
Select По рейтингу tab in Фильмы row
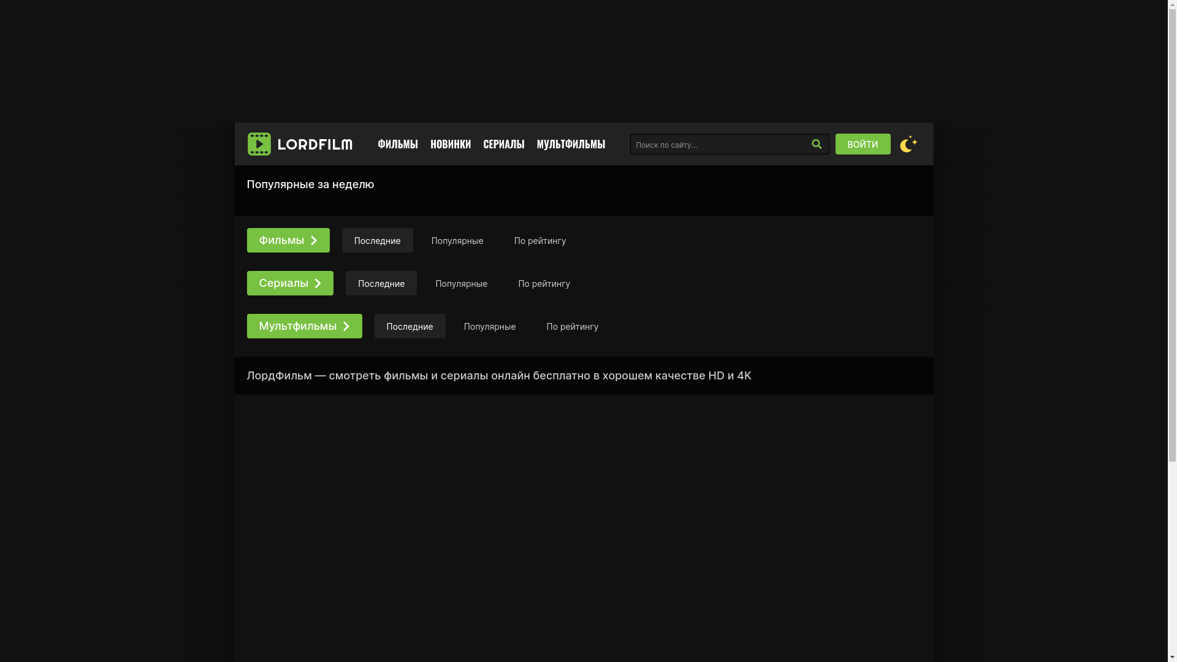[x=539, y=241]
